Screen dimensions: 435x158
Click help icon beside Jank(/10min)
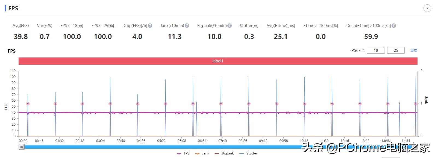tap(187, 26)
